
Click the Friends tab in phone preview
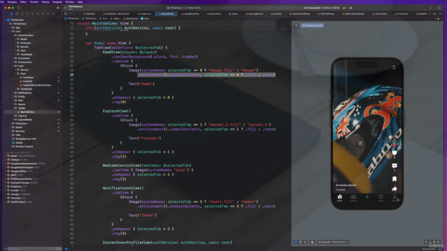point(353,198)
